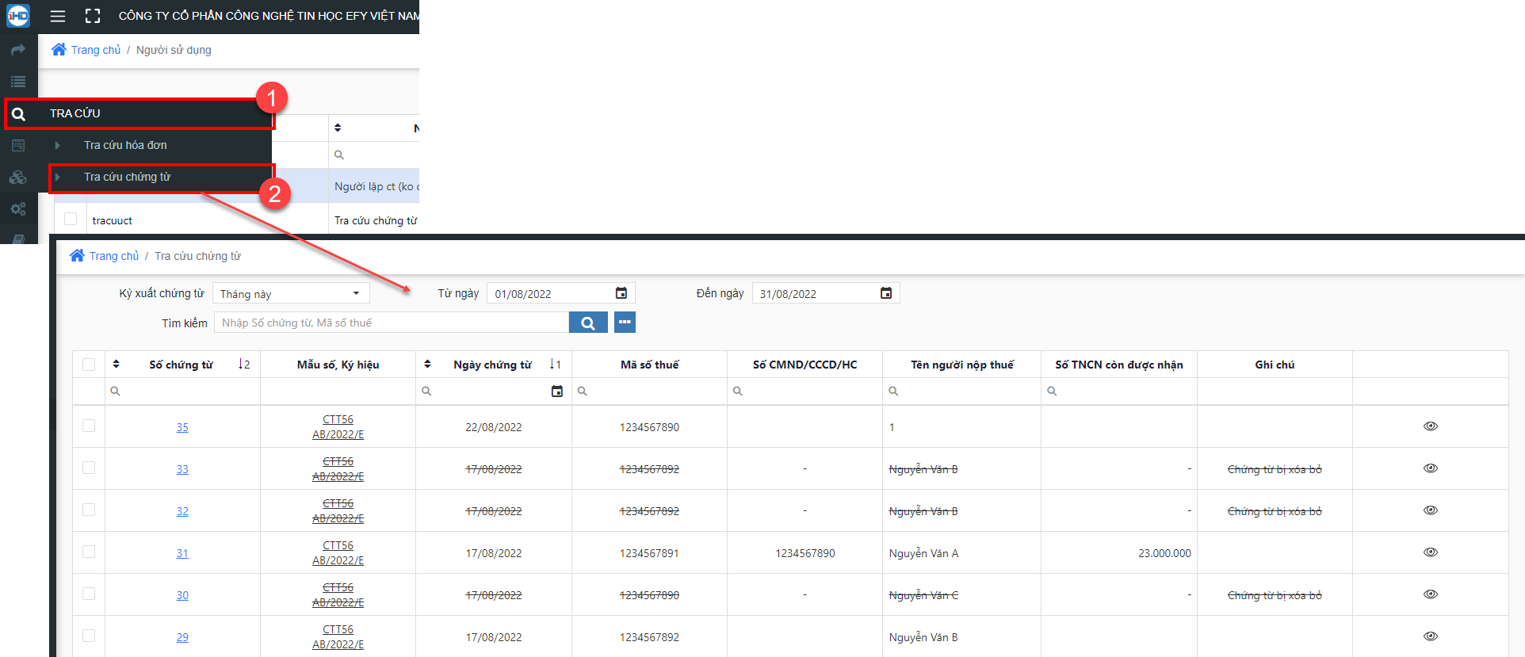Open the Kỳ xuất chứng từ dropdown

tap(291, 293)
